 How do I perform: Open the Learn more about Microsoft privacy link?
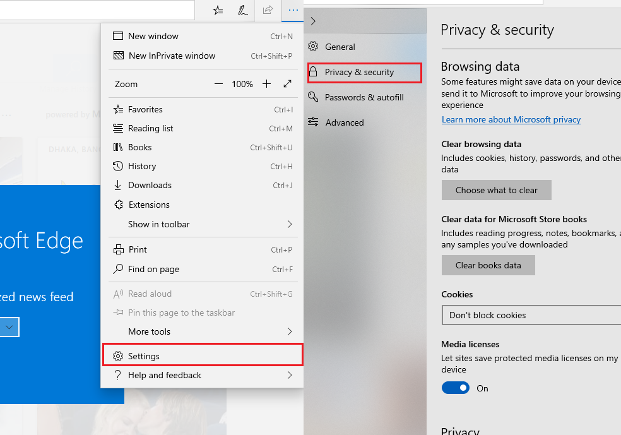pyautogui.click(x=511, y=120)
